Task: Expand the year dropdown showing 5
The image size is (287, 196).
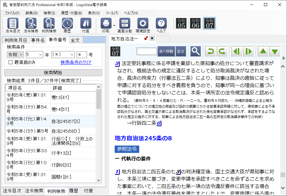Action: (x=34, y=54)
